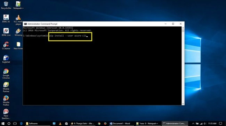Select the New folder desktop icon
This screenshot has width=226, height=126.
(x=18, y=46)
